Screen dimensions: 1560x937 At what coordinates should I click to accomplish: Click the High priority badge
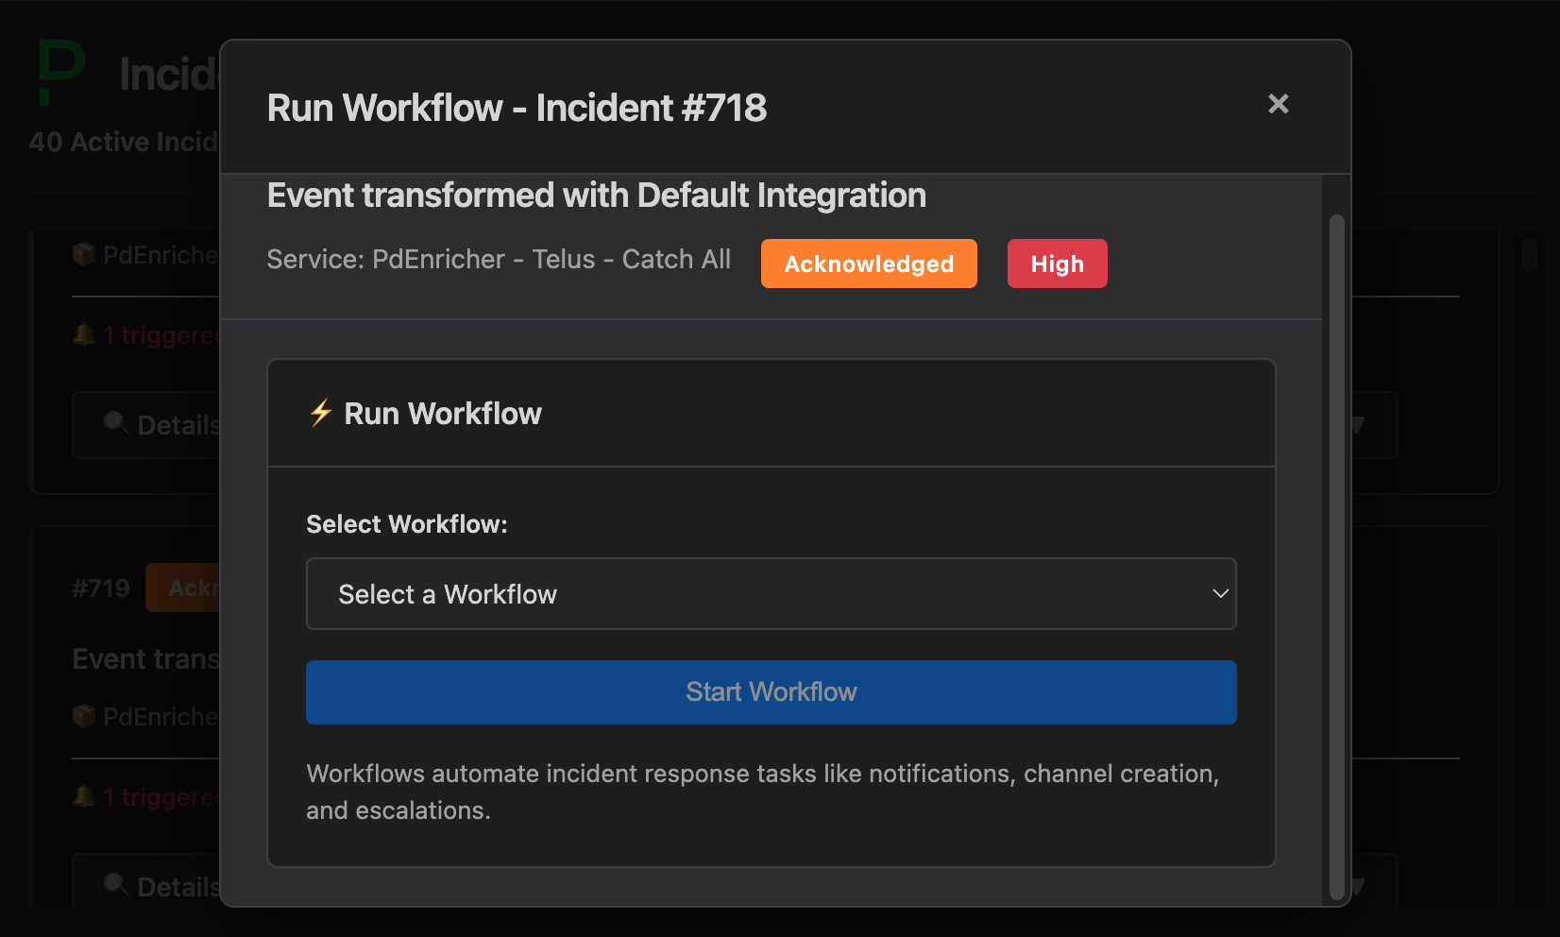click(1057, 264)
